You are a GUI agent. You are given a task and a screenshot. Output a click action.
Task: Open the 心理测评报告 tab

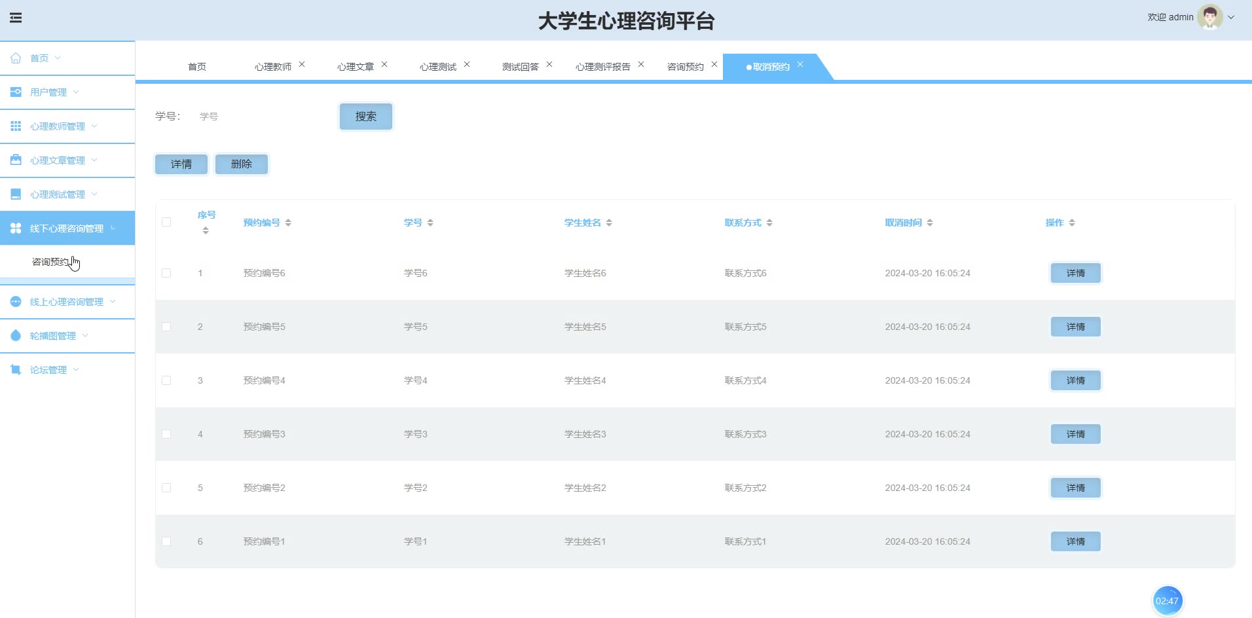point(602,67)
